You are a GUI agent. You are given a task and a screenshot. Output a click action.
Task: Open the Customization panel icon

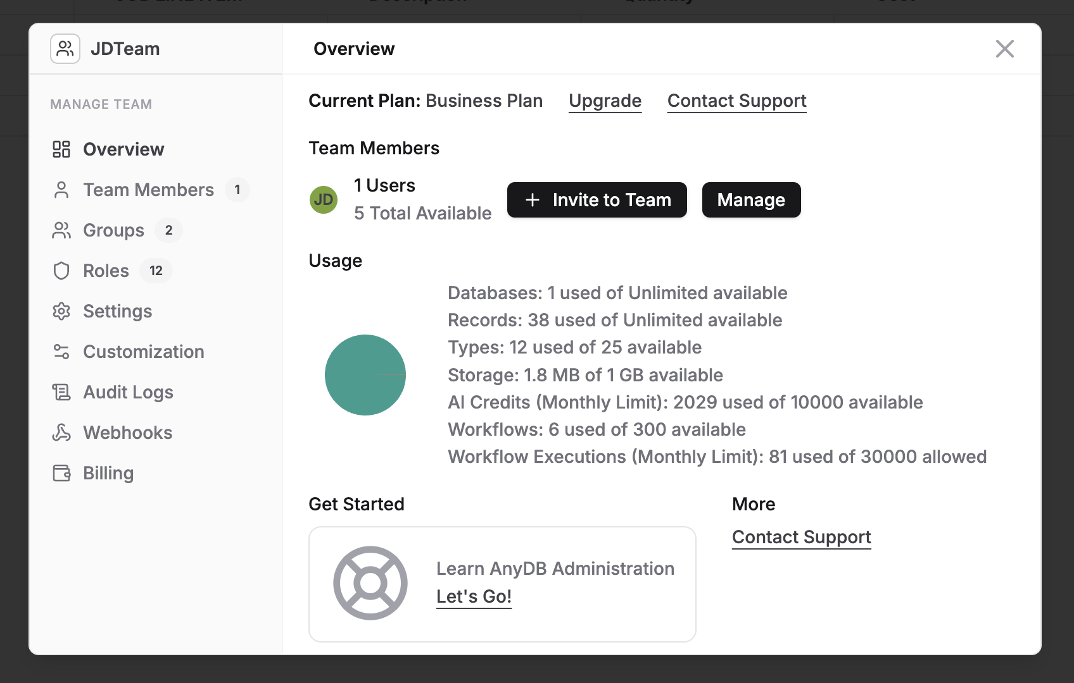click(61, 352)
